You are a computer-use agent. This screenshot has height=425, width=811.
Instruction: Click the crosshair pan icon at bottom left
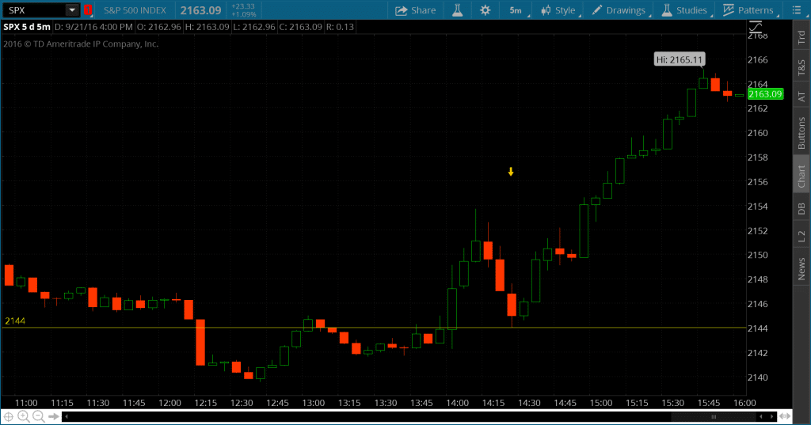click(x=9, y=416)
